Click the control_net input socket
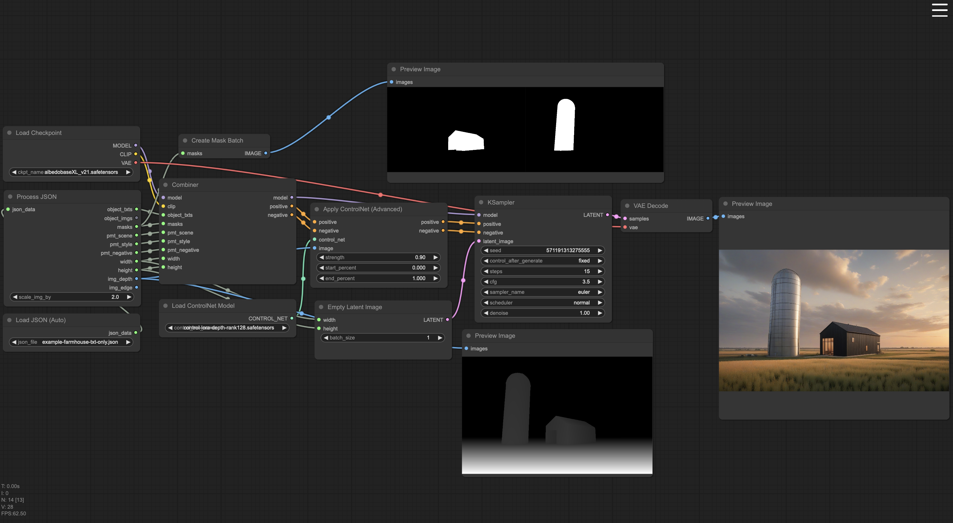This screenshot has height=523, width=953. click(x=315, y=240)
